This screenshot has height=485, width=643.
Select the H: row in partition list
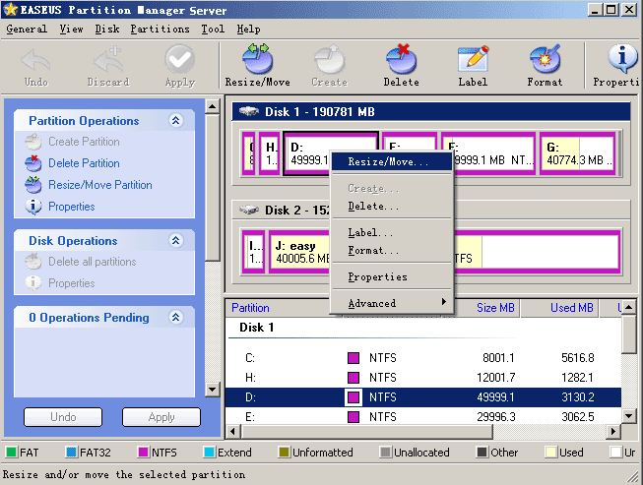click(x=423, y=377)
